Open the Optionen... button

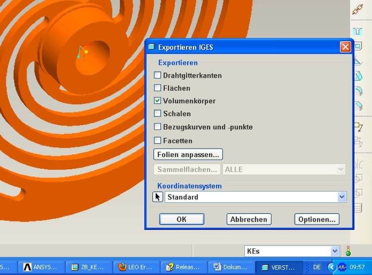pos(317,219)
